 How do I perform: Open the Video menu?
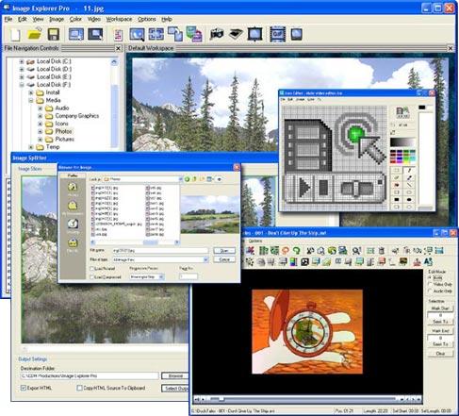click(94, 20)
